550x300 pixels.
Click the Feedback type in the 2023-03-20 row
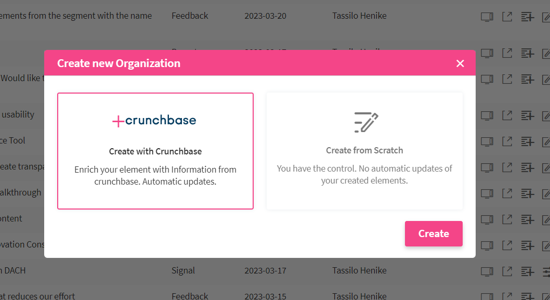[190, 16]
